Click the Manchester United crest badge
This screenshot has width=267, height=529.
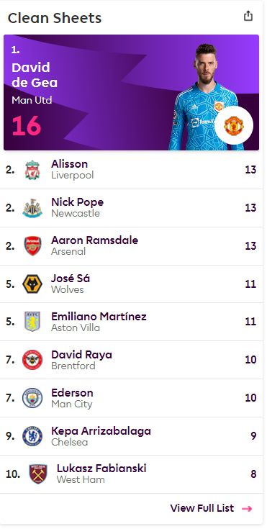point(234,125)
